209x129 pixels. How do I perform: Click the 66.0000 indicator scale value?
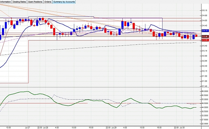[x=205, y=91]
